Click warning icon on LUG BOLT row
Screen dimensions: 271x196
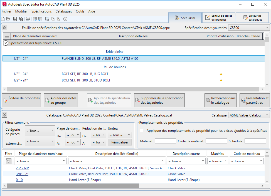click(x=221, y=74)
